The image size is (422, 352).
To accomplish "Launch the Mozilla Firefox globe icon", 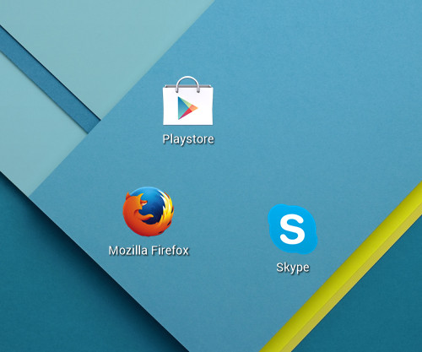I will pos(149,211).
